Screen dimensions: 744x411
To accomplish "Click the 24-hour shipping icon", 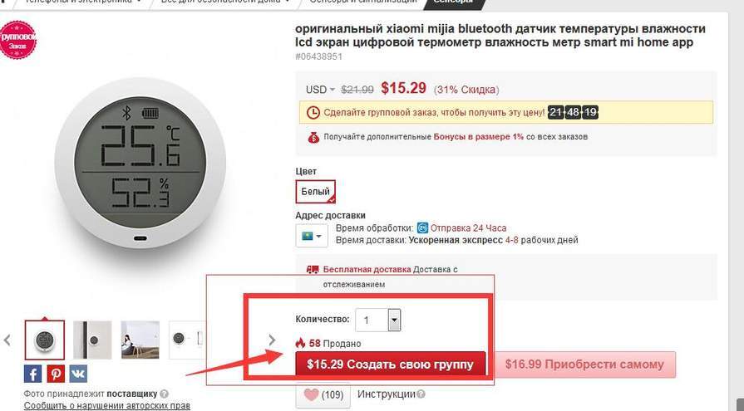I will 422,228.
